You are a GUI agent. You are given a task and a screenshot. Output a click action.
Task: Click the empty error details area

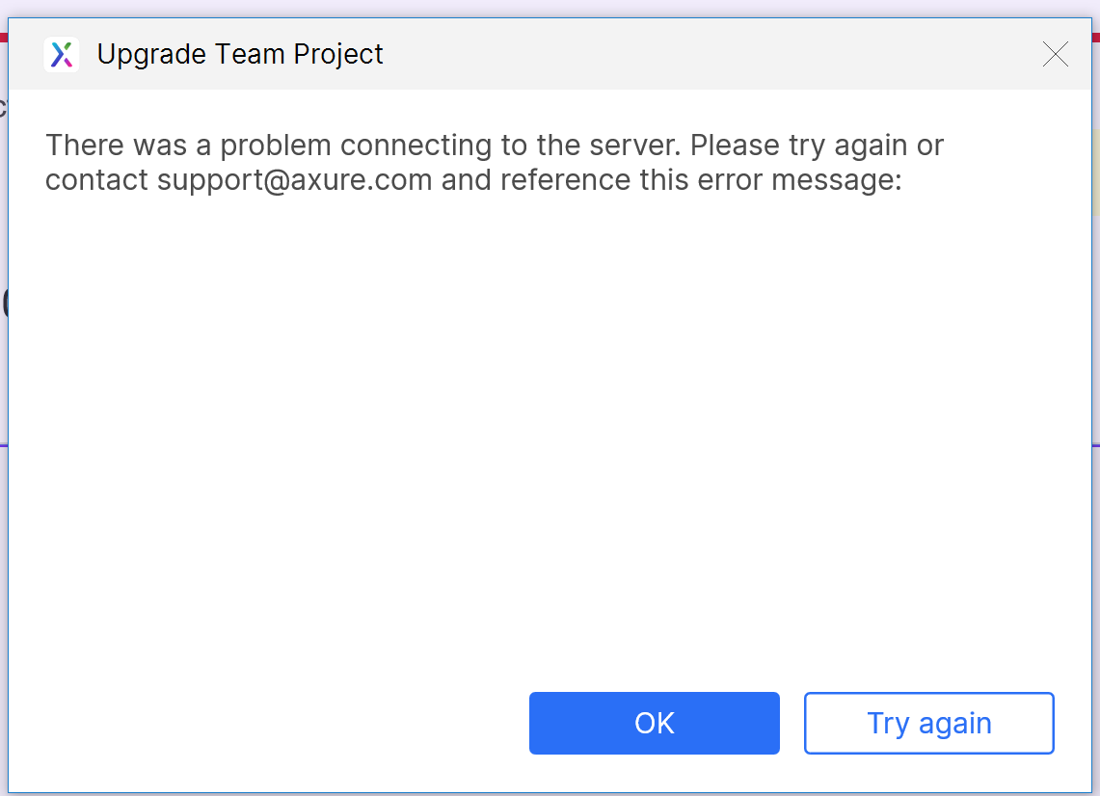point(550,434)
